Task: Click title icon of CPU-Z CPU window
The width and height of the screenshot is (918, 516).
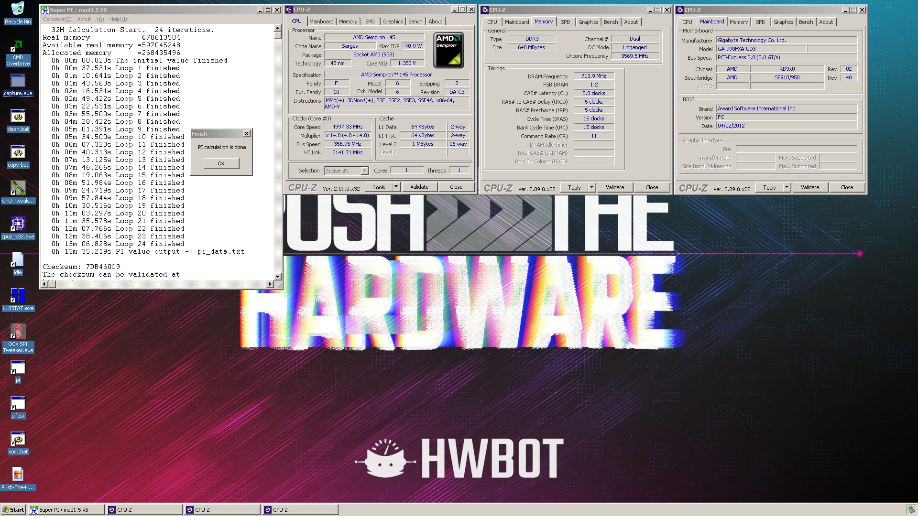Action: pyautogui.click(x=289, y=10)
